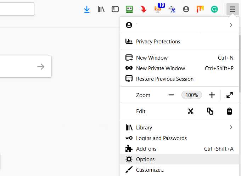The image size is (241, 176).
Task: Toggle the sidebar view toolbar icon
Action: click(x=115, y=9)
